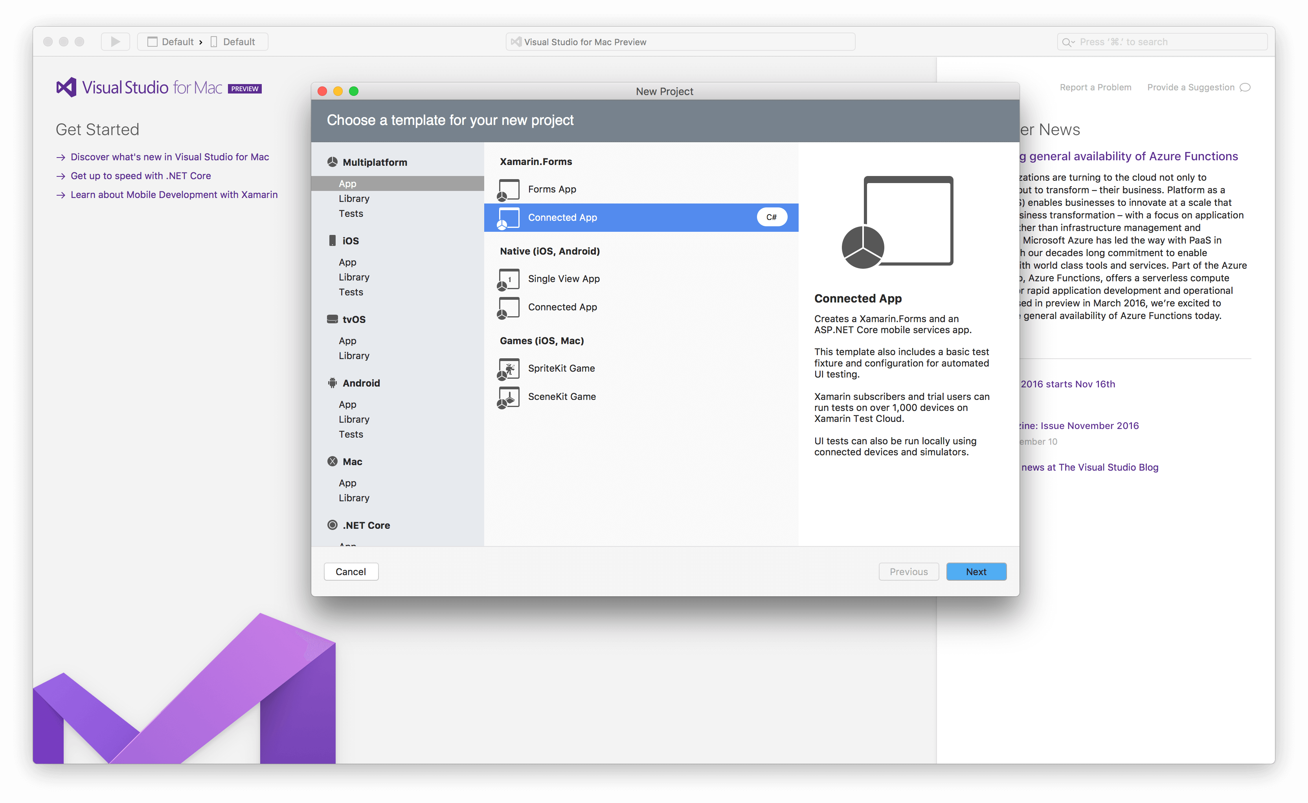
Task: Select the Single View App icon
Action: 507,277
